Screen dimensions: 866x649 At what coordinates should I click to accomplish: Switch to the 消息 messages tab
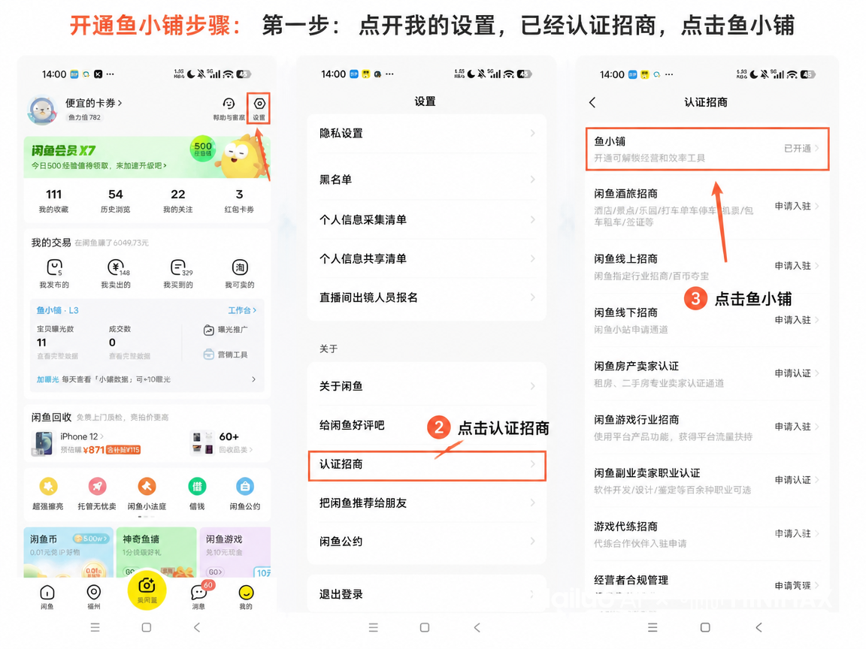pyautogui.click(x=198, y=597)
